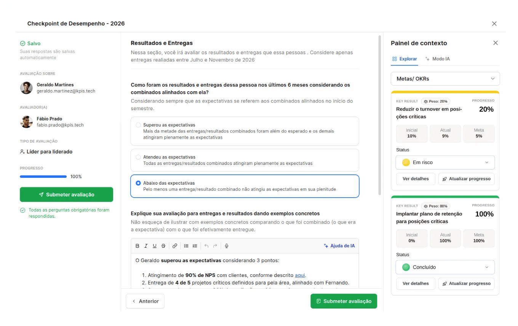Click Submeter avaliação in the left sidebar

pos(66,195)
